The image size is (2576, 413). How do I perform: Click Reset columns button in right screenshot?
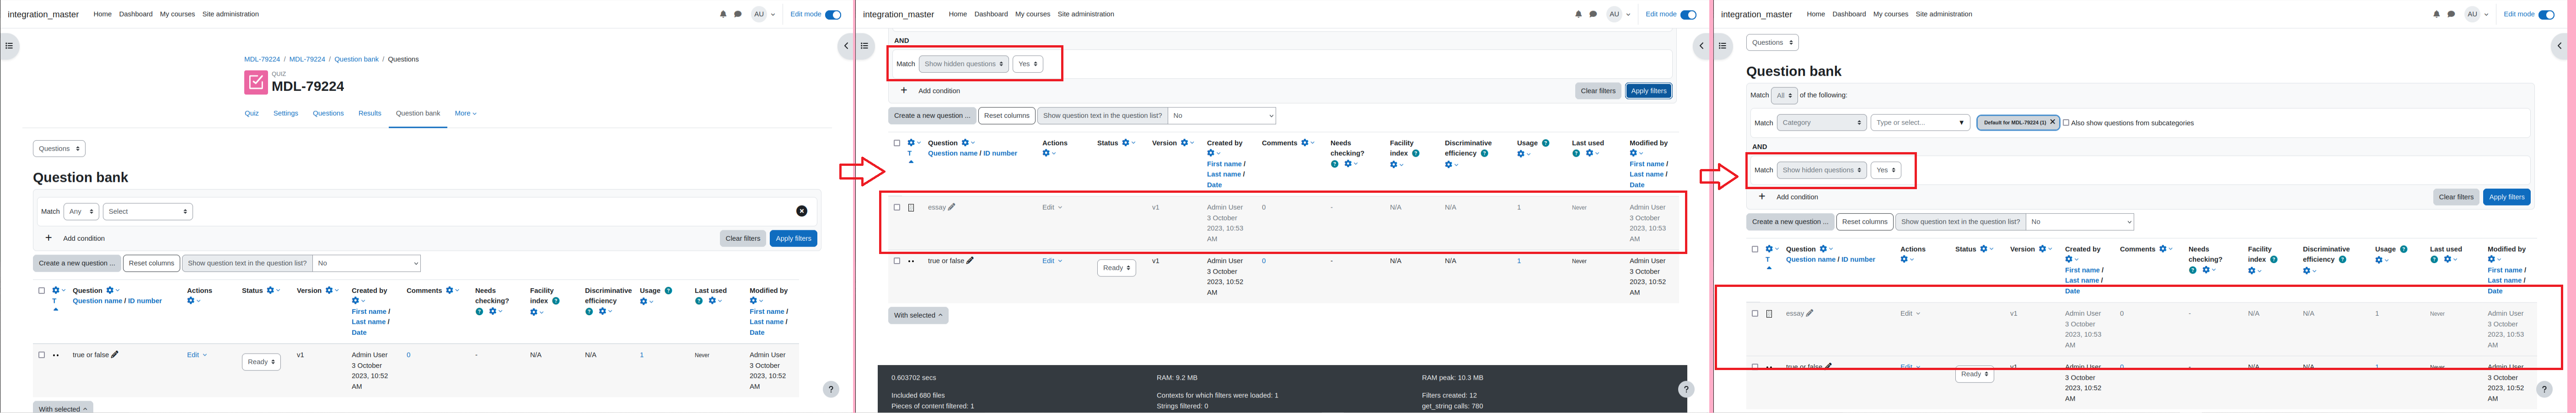1865,222
